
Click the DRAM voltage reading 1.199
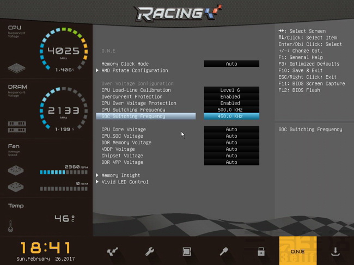coord(65,129)
